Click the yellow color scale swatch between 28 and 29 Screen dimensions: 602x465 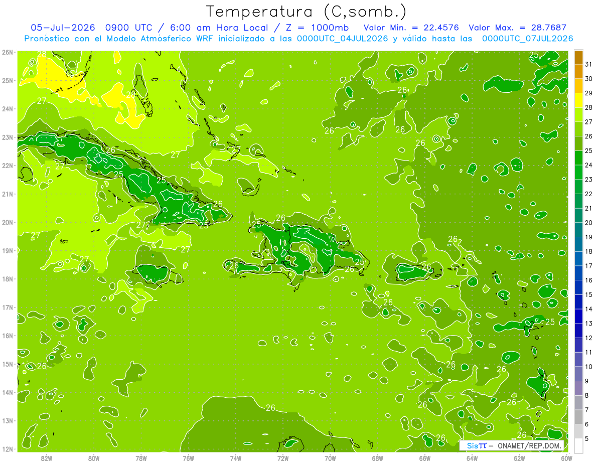coord(578,100)
